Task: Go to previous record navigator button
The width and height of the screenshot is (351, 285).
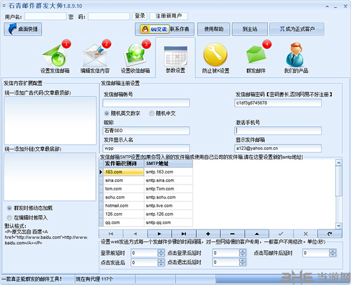Action: click(135, 234)
